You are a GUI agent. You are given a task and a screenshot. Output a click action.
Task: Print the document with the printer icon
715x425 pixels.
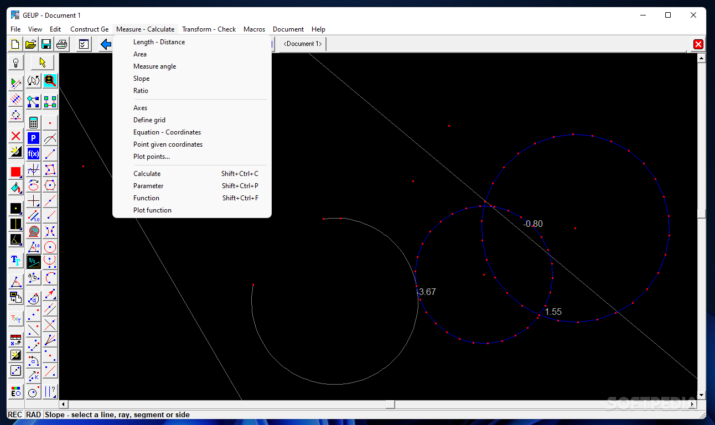62,44
